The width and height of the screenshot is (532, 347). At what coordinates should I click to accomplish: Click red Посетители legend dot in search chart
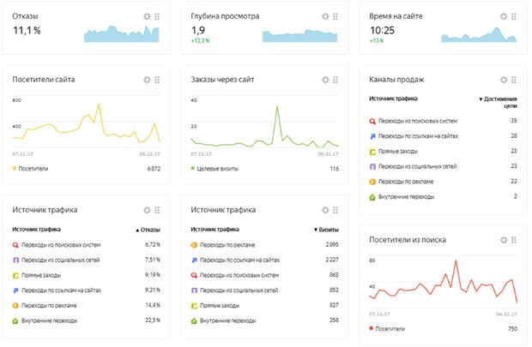[x=372, y=328]
